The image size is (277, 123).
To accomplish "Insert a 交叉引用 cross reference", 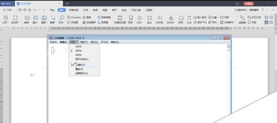I will [254, 17].
